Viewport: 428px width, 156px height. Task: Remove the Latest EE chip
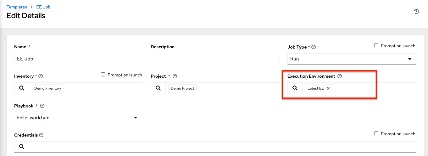tap(328, 88)
